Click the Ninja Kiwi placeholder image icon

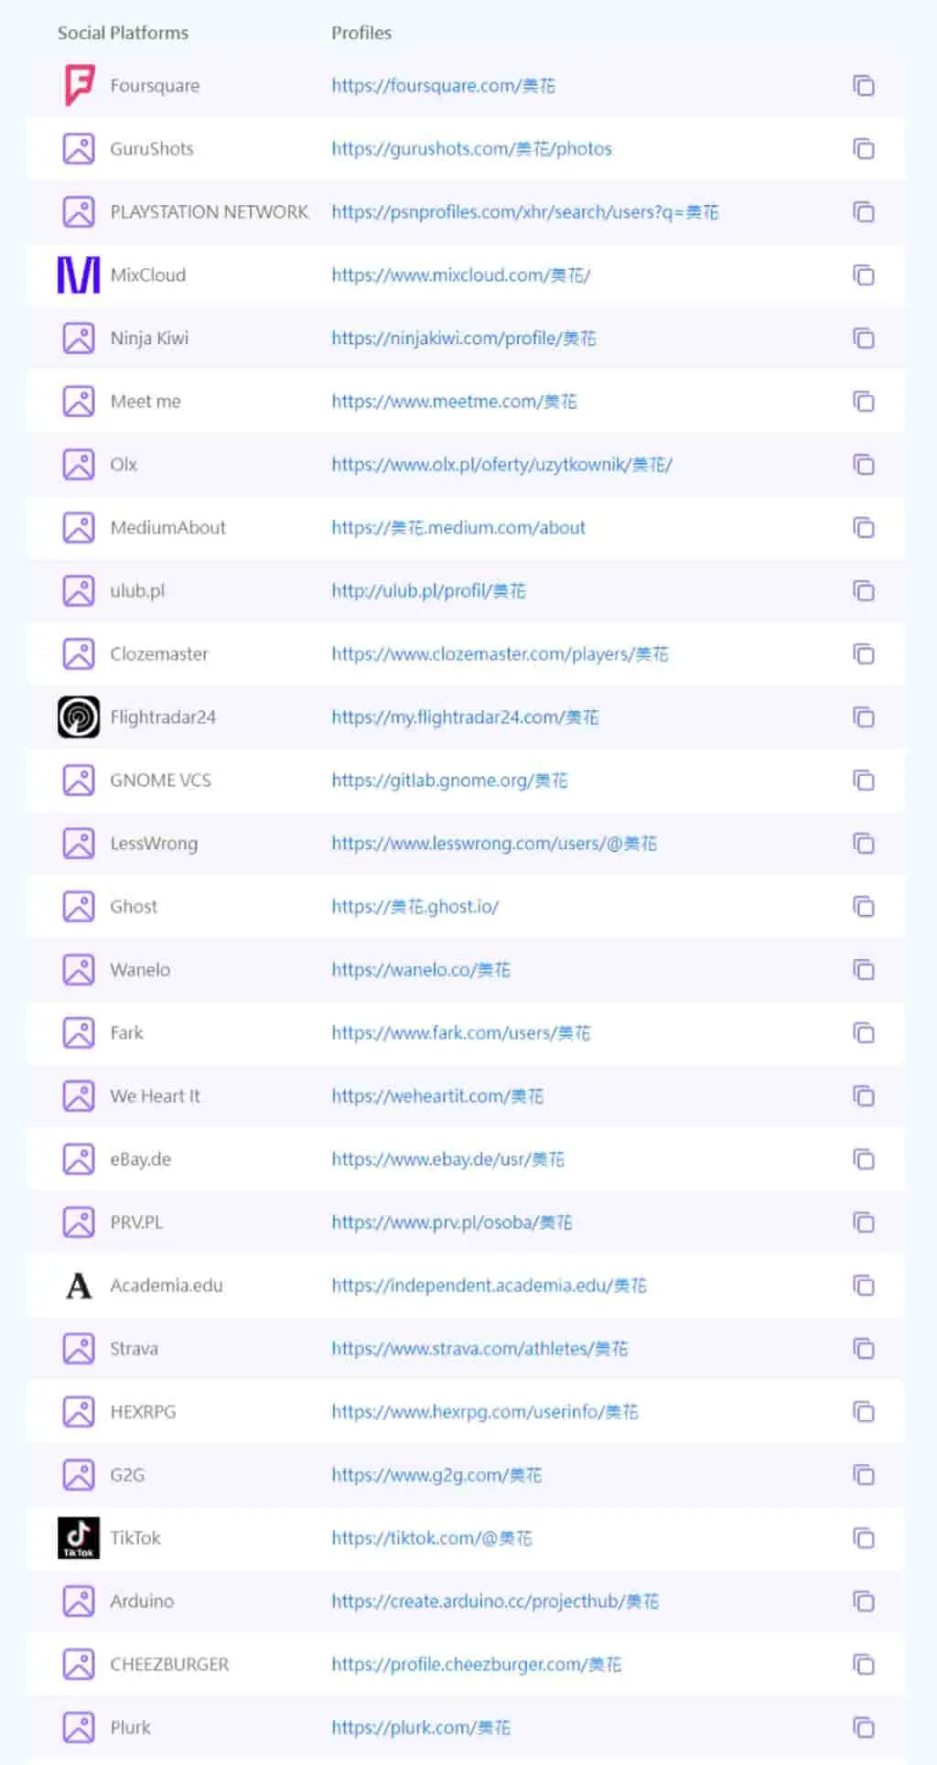point(79,339)
